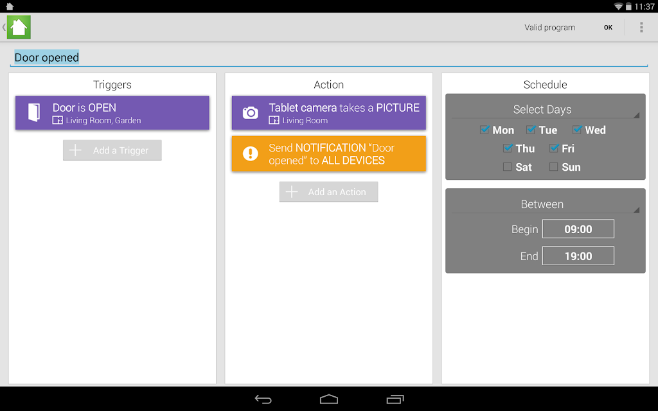The height and width of the screenshot is (411, 658).
Task: Uncheck the Mon checkbox
Action: click(485, 130)
